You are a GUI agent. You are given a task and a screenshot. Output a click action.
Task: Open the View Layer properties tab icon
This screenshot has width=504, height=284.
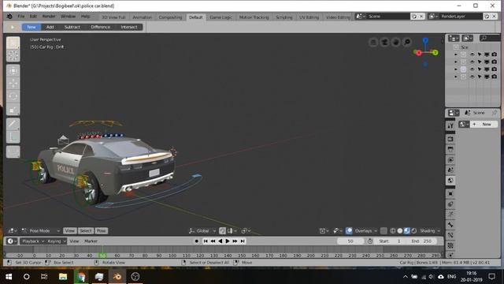(x=450, y=159)
